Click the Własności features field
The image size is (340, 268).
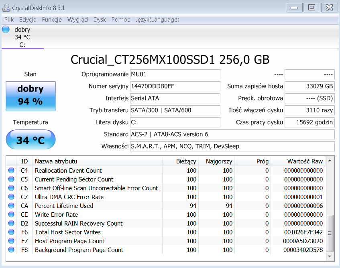232,146
